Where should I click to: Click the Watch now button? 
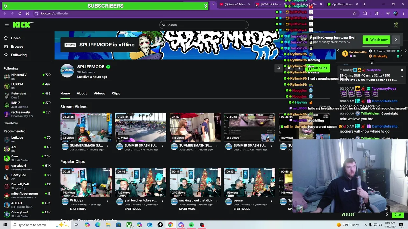click(x=376, y=40)
